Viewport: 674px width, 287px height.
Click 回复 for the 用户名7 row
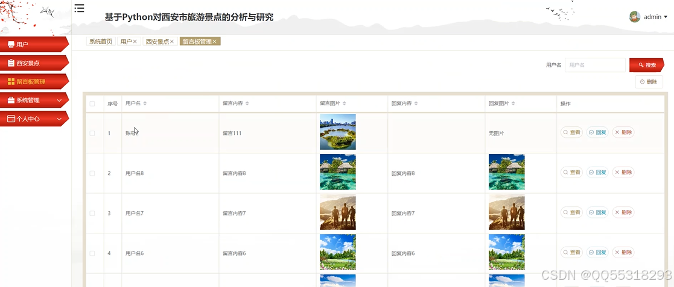tap(597, 212)
